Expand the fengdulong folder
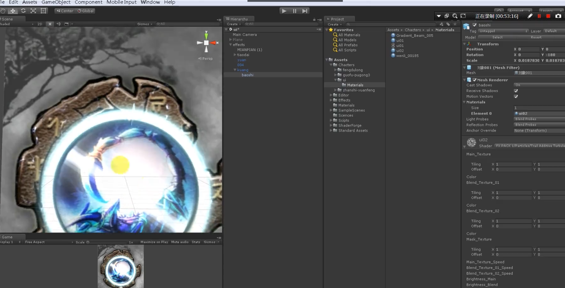The height and width of the screenshot is (288, 565). point(336,70)
